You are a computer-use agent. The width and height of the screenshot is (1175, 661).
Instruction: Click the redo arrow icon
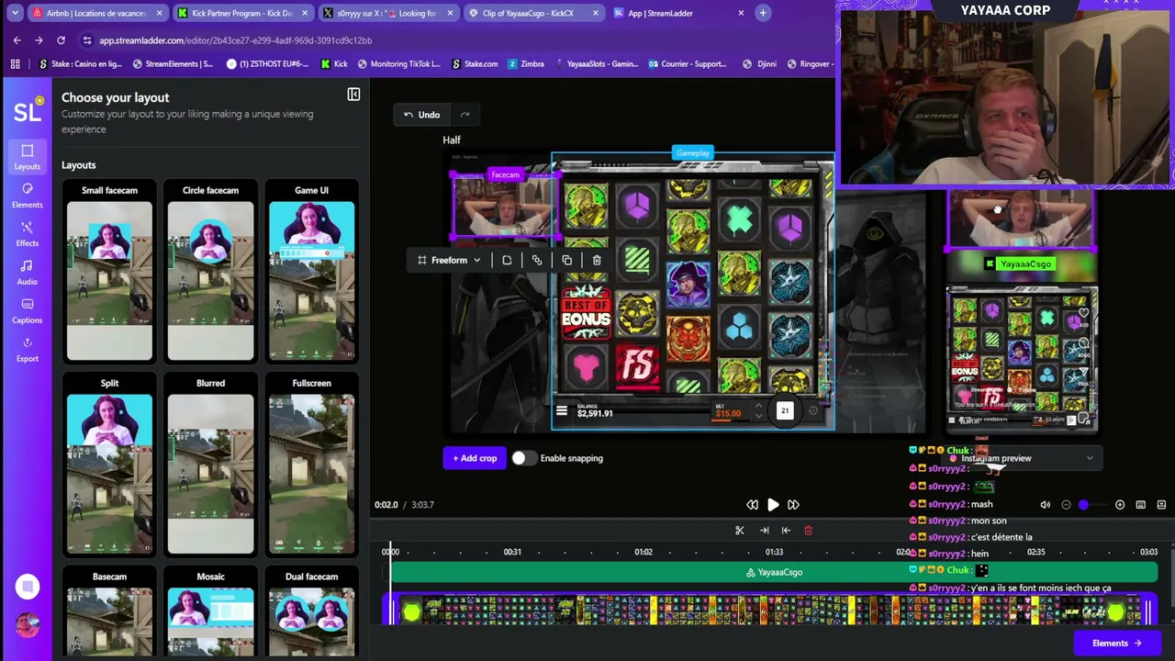pos(464,115)
